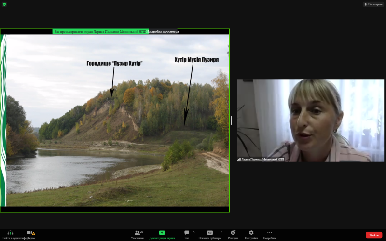The image size is (386, 241).
Task: Click the signal icon beside the speaker's name
Action: [238, 159]
